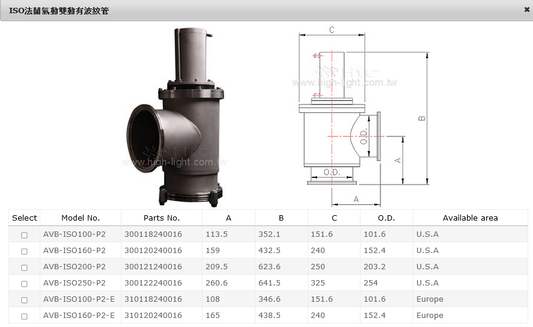Screen dimensions: 533x327
Task: Click the B value 438.5
Action: 269,316
